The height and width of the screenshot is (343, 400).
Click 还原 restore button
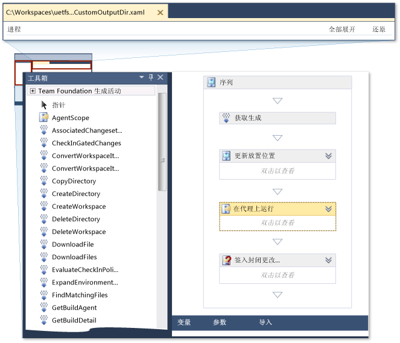coord(379,30)
